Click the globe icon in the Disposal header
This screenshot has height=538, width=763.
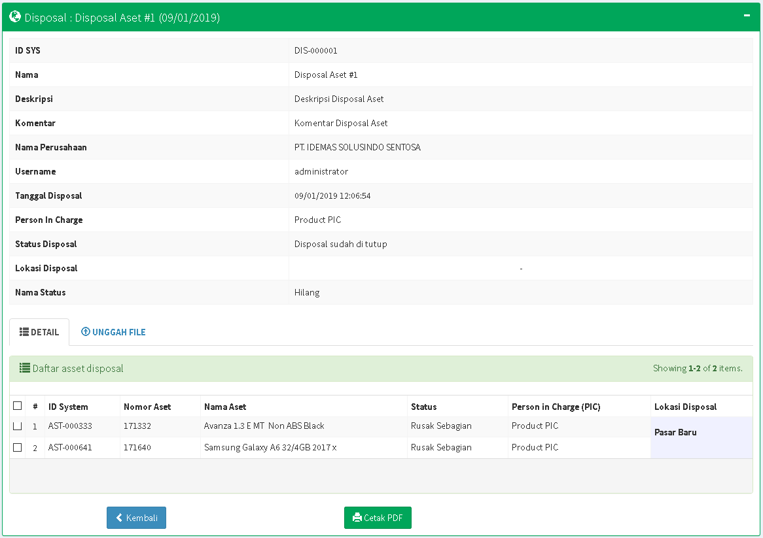15,17
